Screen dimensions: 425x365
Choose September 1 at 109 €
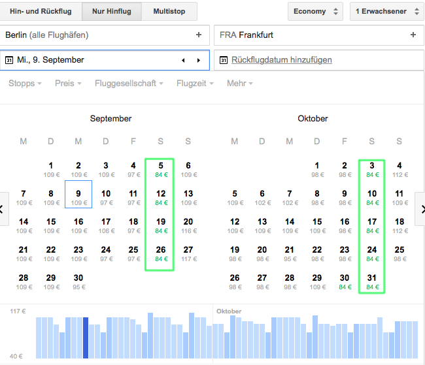coord(51,170)
